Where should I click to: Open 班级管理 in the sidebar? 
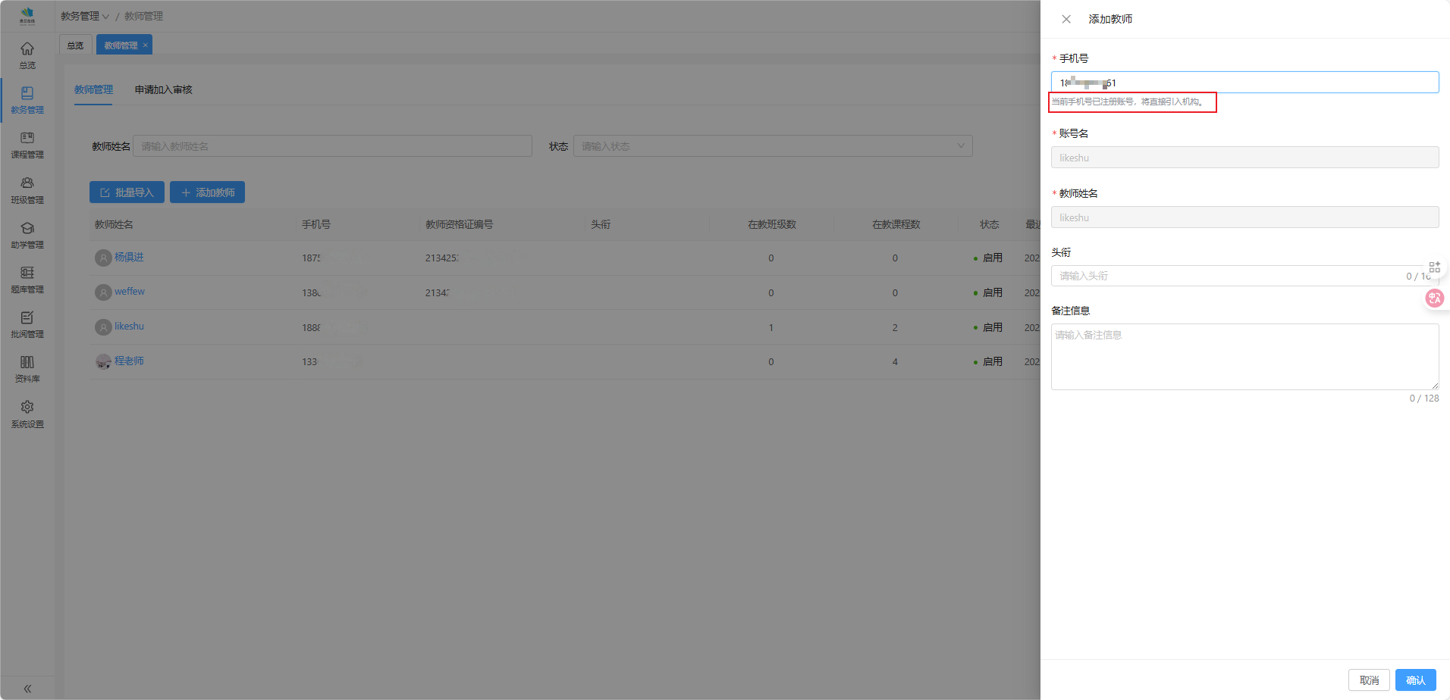pos(27,189)
